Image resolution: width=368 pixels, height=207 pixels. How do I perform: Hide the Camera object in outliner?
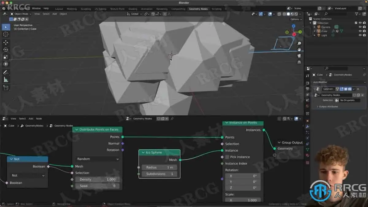(x=360, y=27)
